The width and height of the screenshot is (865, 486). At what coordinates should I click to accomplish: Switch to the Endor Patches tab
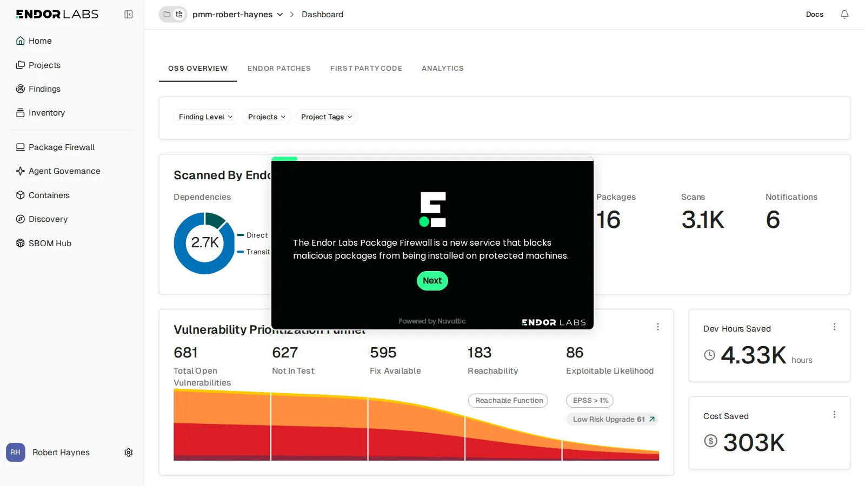click(279, 69)
